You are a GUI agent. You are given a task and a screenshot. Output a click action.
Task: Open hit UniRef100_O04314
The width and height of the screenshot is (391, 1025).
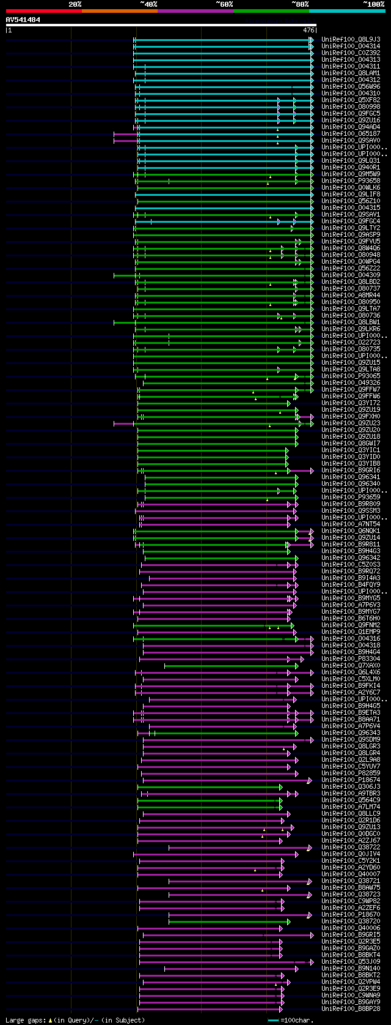351,46
